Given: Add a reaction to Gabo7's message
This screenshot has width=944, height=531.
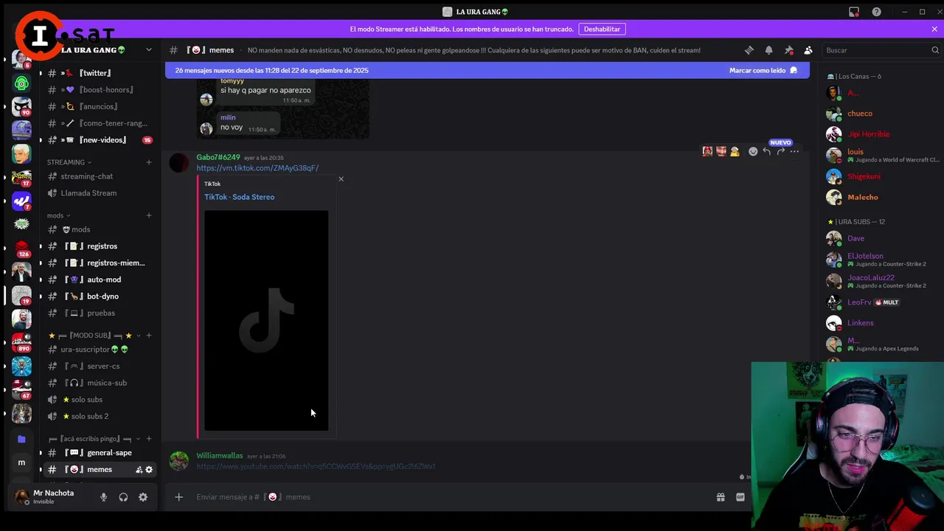Looking at the screenshot, I should coord(753,151).
